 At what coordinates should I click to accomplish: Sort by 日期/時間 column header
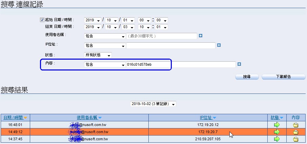pyautogui.click(x=15, y=118)
